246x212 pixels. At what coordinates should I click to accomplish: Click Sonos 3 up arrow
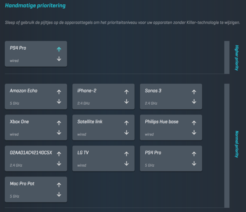(194, 92)
